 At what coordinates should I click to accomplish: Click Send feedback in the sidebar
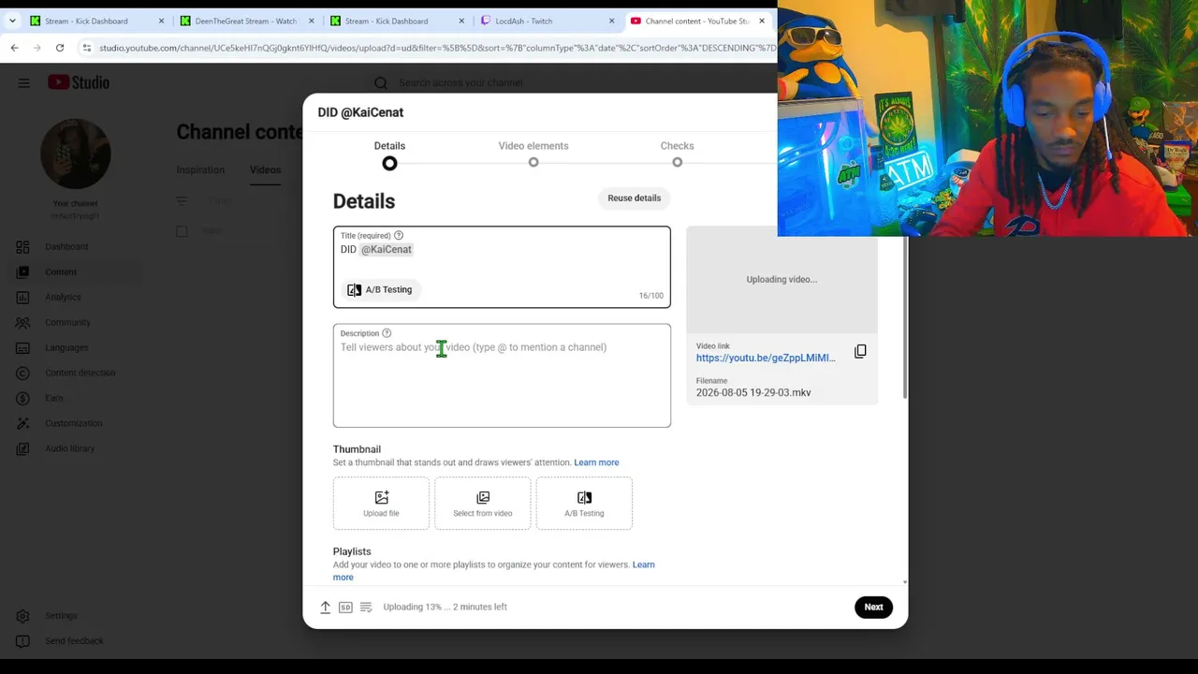coord(74,641)
